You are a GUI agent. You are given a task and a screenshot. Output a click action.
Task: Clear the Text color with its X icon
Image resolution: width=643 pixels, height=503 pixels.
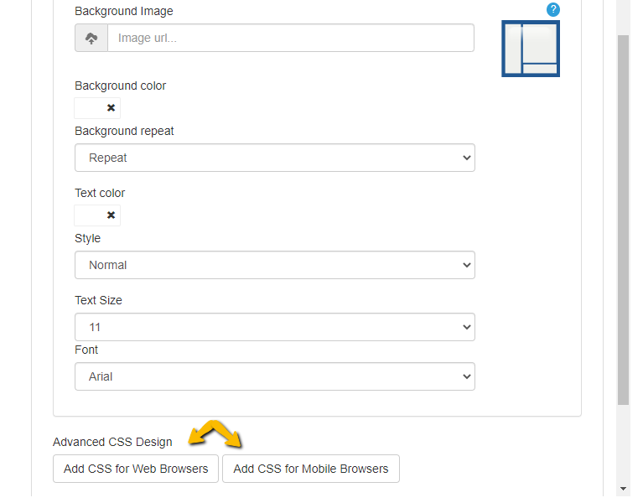111,215
